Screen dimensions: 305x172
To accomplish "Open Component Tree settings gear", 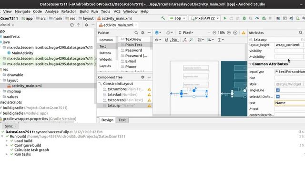I will [143, 77].
